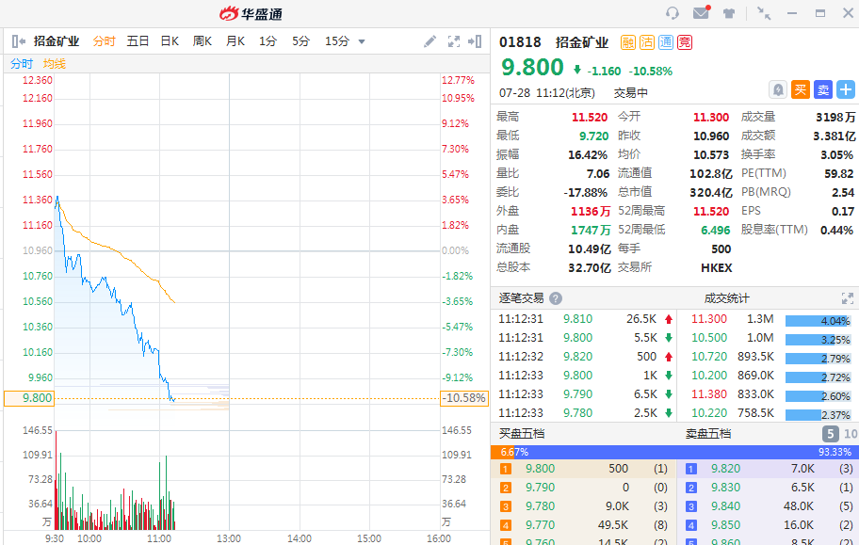Expand the 成交统计 panel
The height and width of the screenshot is (545, 859).
tap(848, 298)
